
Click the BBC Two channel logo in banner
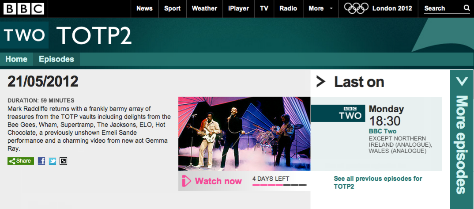tap(24, 35)
